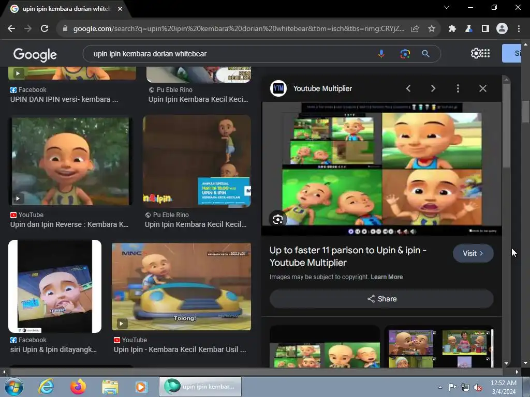Image resolution: width=530 pixels, height=397 pixels.
Task: Open Windows Media Player from the taskbar
Action: tap(141, 387)
